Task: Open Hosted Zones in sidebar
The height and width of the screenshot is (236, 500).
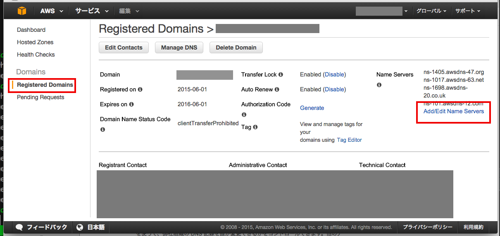Action: (35, 42)
